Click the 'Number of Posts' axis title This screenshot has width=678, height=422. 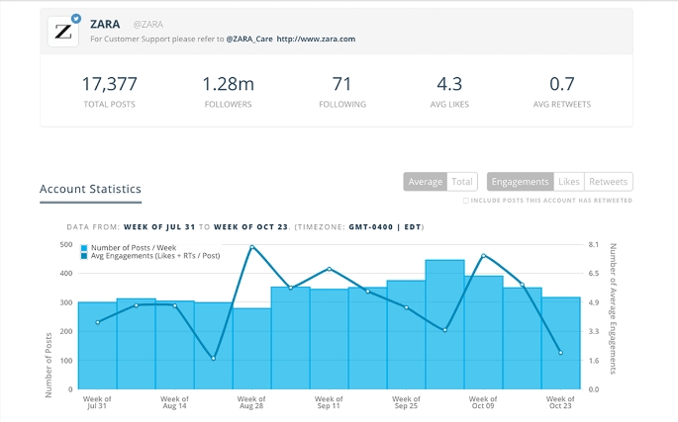[x=48, y=365]
